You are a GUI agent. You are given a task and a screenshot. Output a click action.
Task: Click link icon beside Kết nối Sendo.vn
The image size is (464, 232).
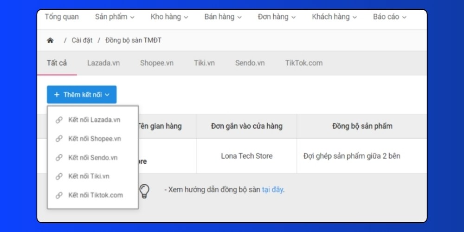(59, 158)
